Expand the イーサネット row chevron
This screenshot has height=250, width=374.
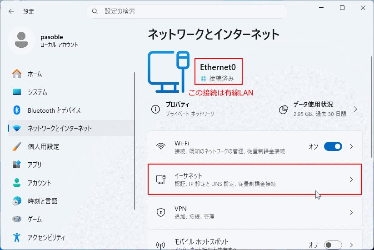[351, 180]
